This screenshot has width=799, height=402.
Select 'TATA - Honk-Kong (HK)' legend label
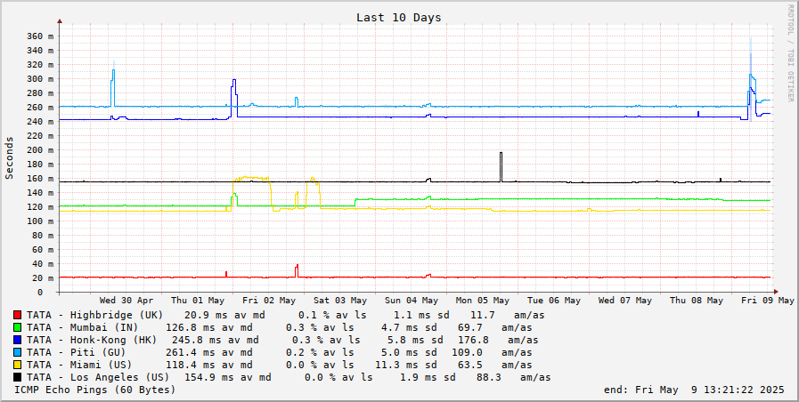pyautogui.click(x=92, y=340)
